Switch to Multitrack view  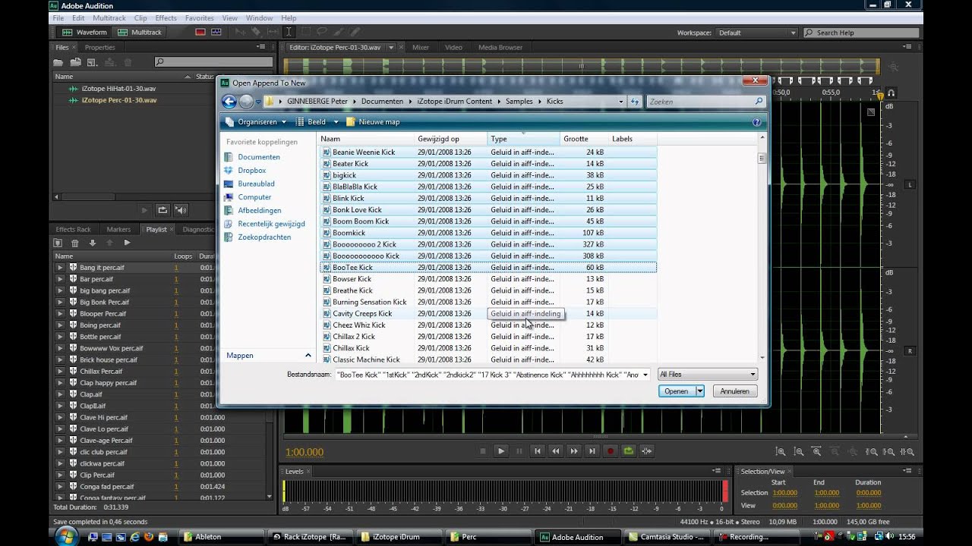139,33
